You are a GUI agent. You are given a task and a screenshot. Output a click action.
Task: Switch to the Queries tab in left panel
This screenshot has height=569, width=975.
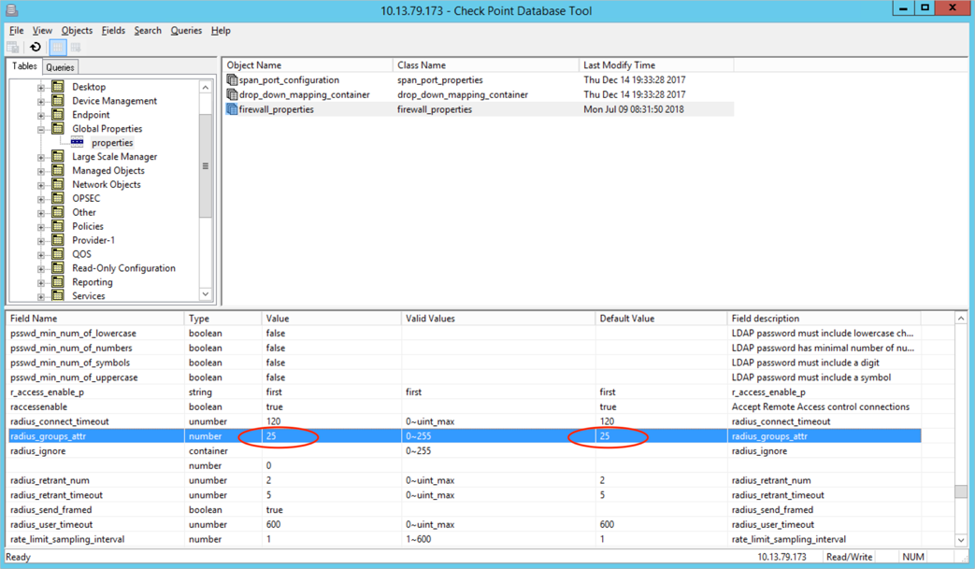60,67
